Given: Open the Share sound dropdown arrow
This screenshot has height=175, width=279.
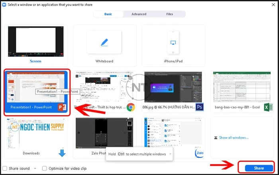Looking at the screenshot, I should click(x=35, y=168).
